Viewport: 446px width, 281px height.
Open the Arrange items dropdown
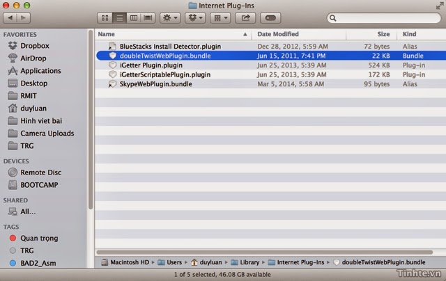click(220, 18)
